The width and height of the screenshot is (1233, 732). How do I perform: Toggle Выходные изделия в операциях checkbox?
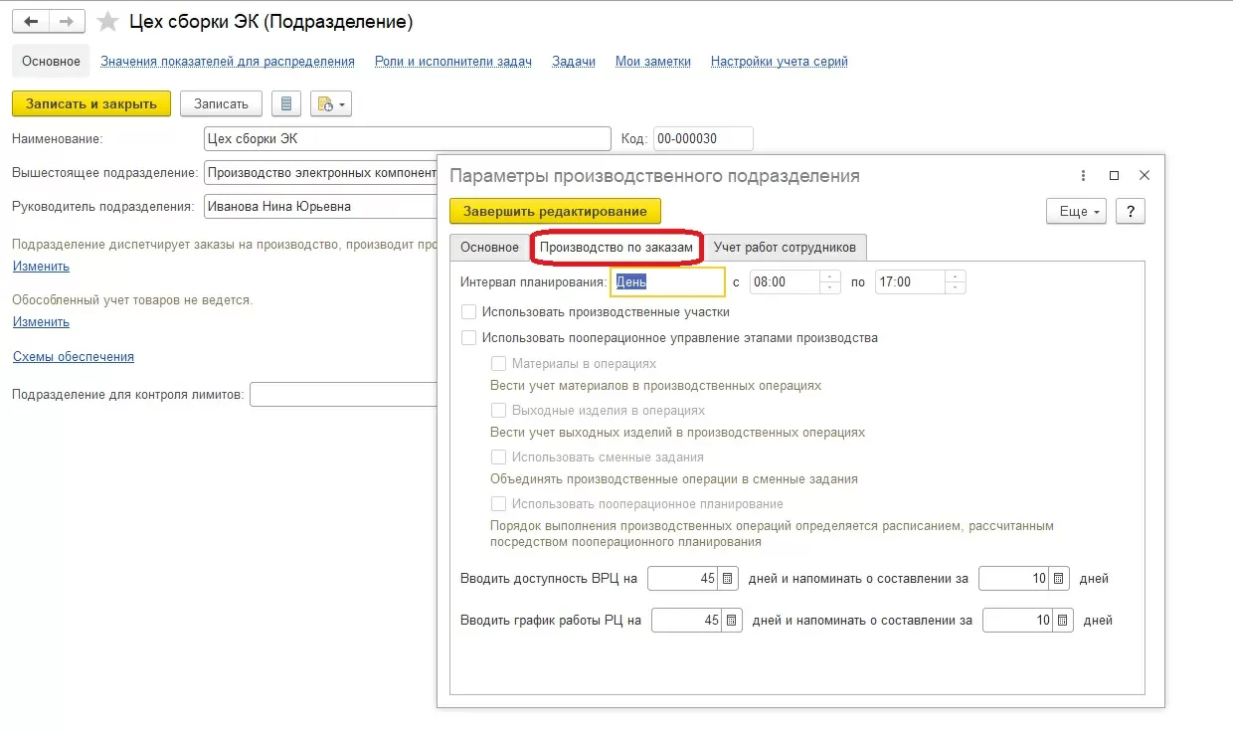[x=499, y=410]
